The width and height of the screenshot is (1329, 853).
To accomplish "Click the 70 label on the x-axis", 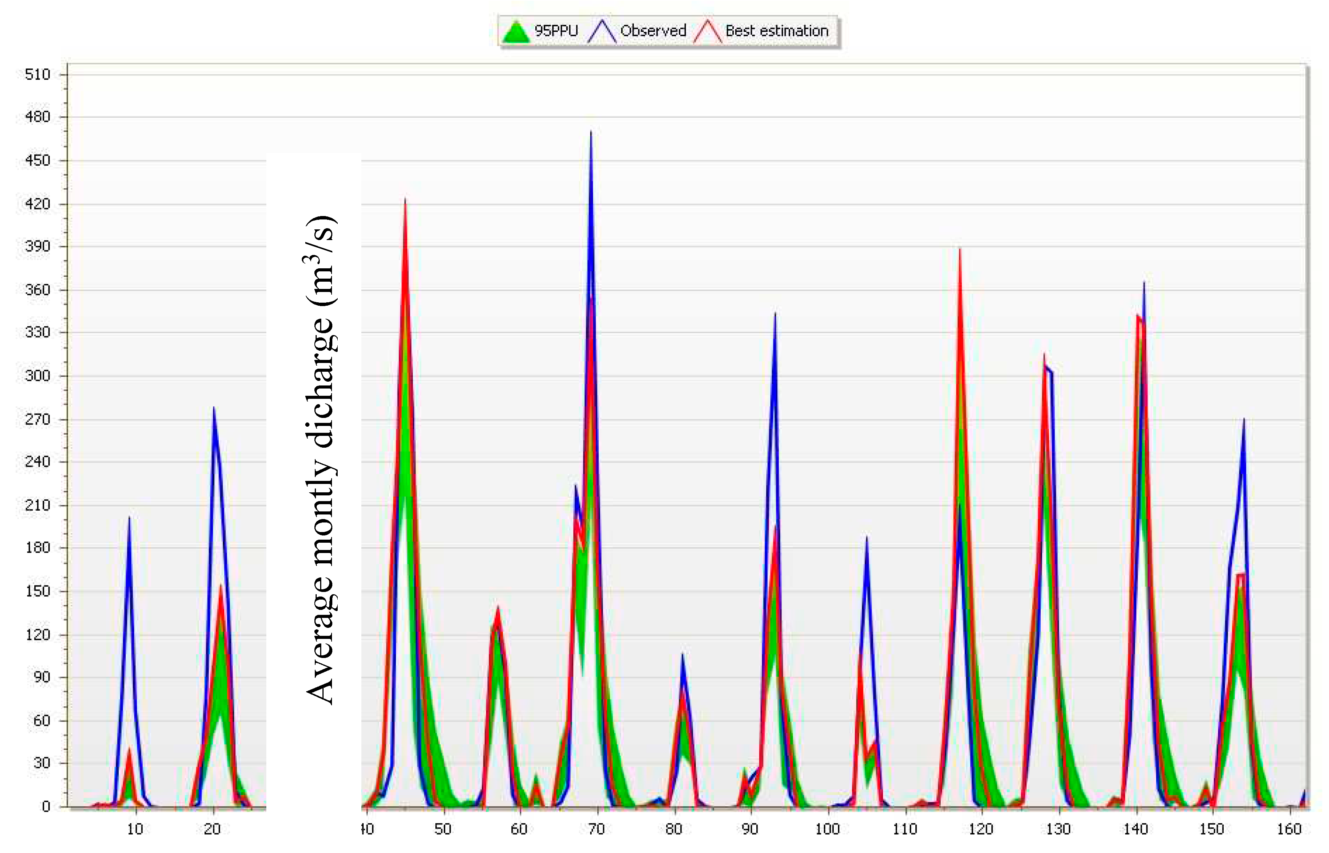I will click(x=596, y=829).
